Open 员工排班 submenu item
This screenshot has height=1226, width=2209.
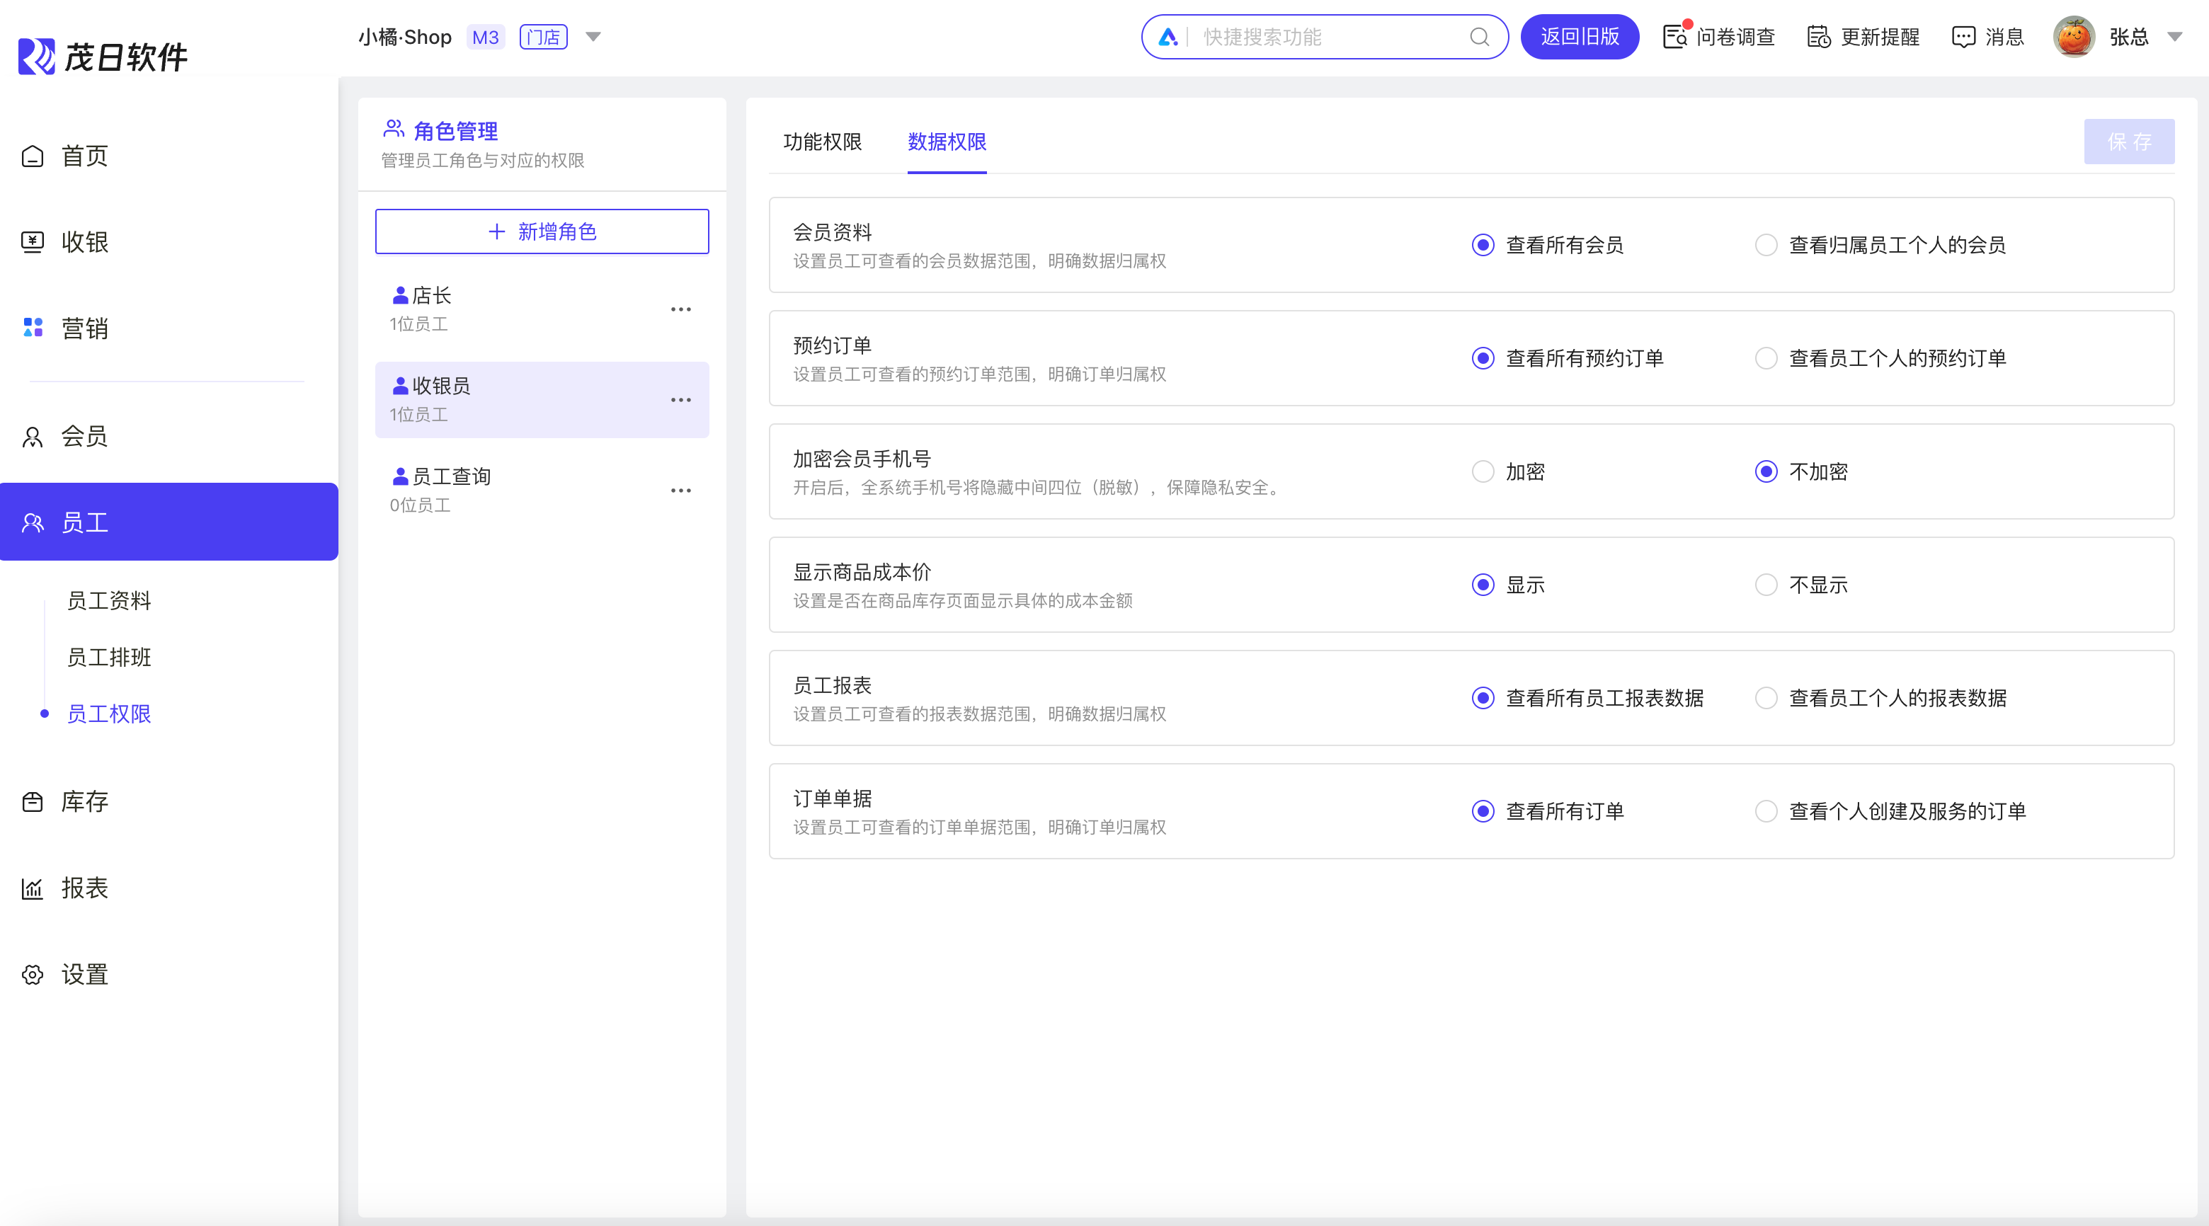(x=109, y=657)
